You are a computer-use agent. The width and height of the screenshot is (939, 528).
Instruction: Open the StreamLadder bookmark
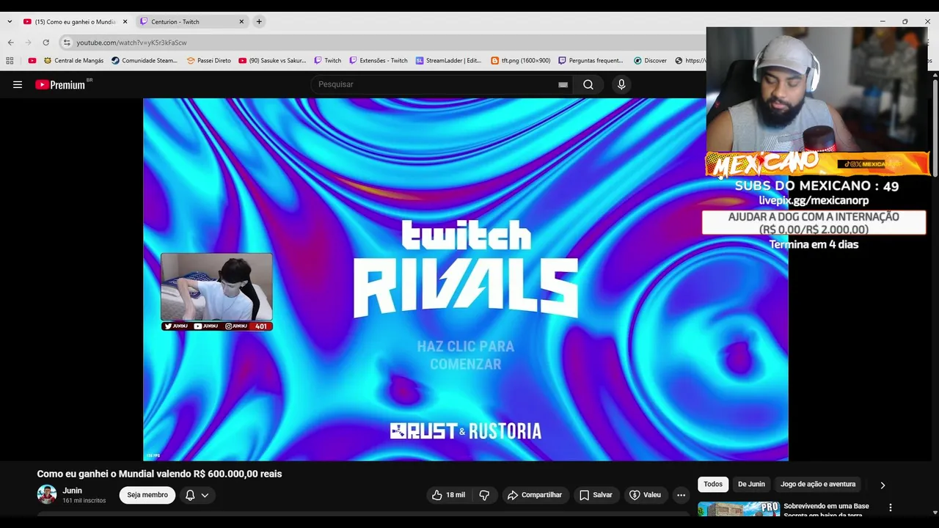pos(448,61)
